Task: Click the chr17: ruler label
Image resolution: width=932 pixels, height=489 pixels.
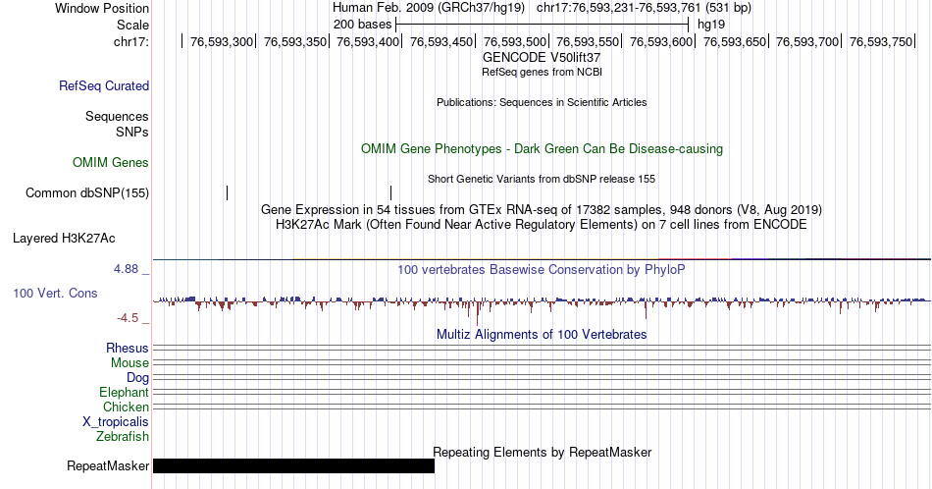Action: click(x=131, y=41)
